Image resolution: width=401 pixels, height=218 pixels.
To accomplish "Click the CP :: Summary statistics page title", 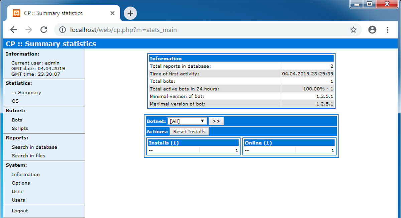I will tap(51, 44).
